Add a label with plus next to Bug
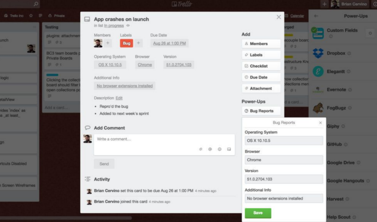Screen dimensions: 377x222 (138, 43)
